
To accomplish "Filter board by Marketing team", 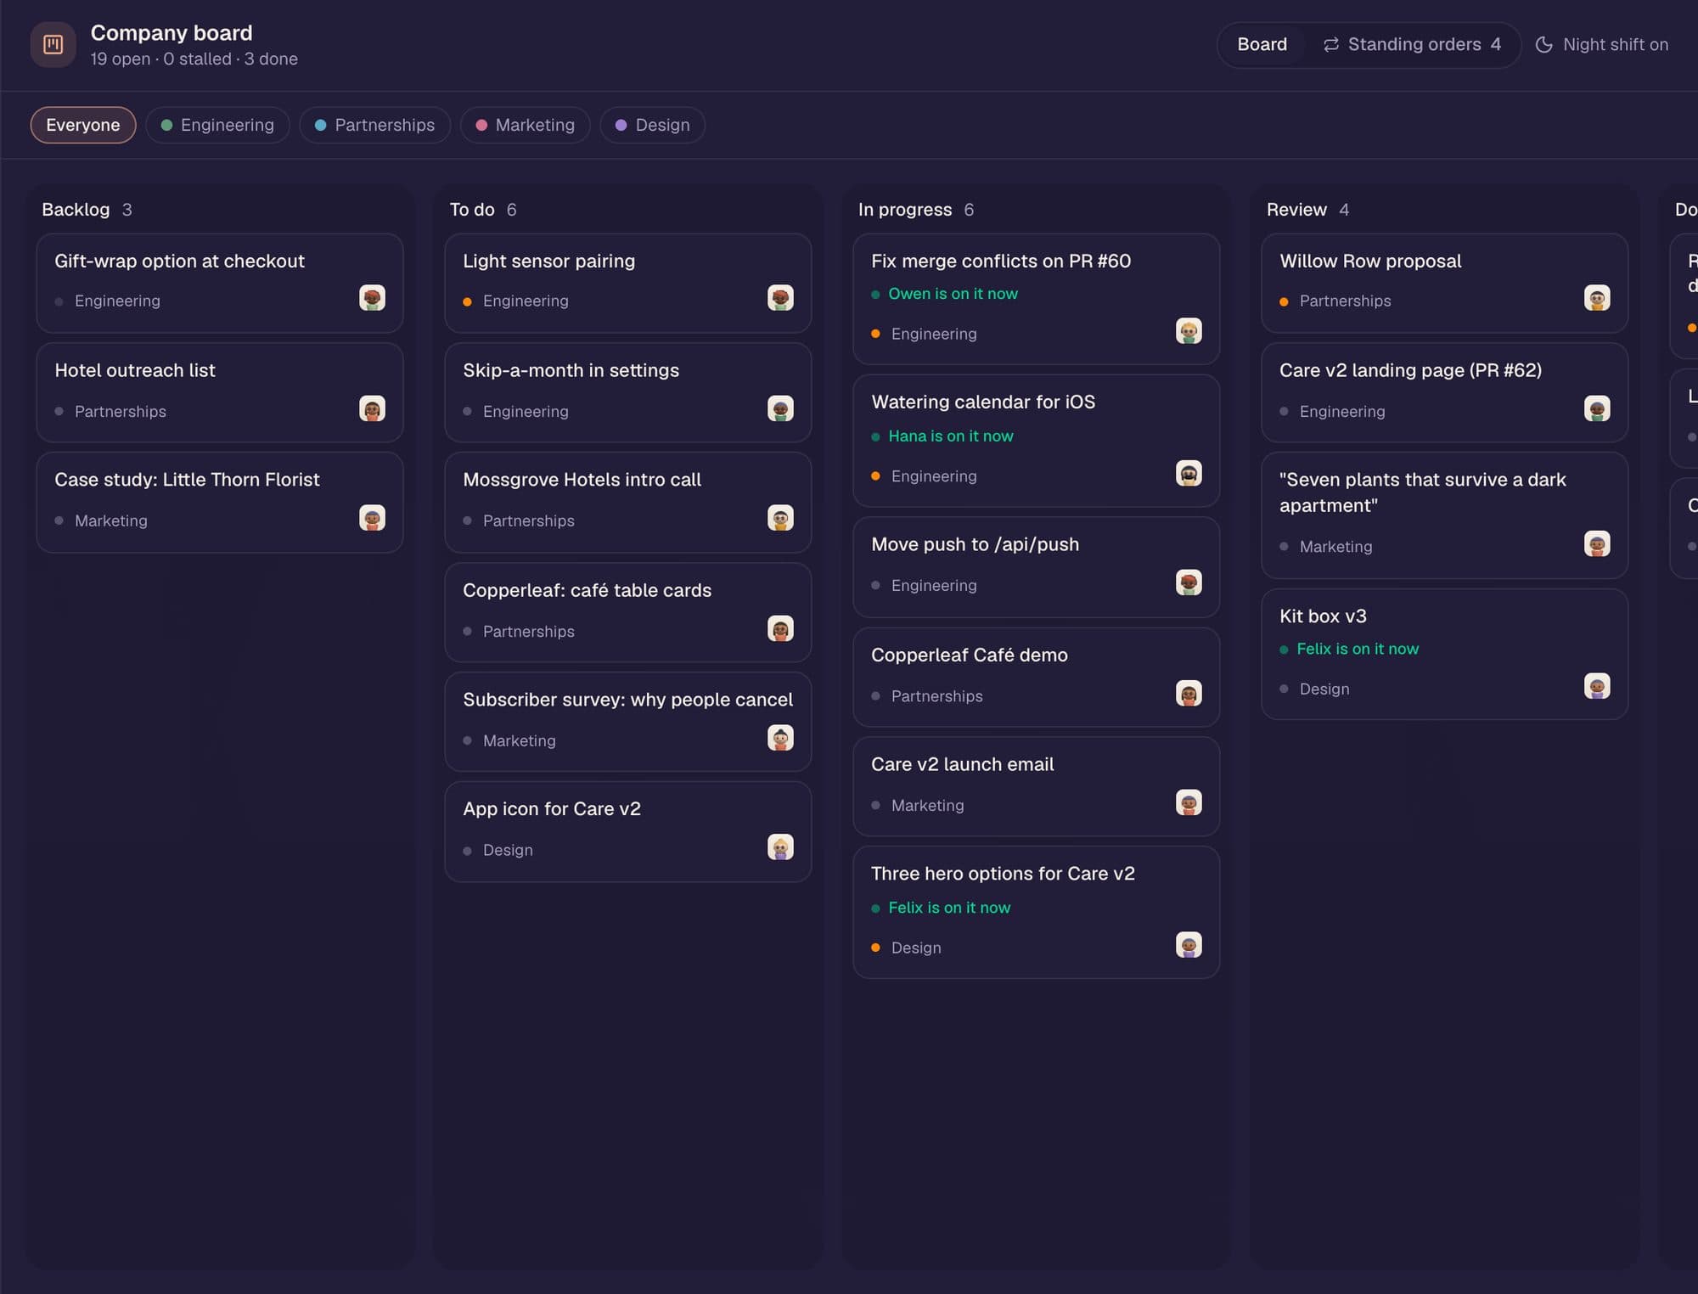I will (525, 125).
